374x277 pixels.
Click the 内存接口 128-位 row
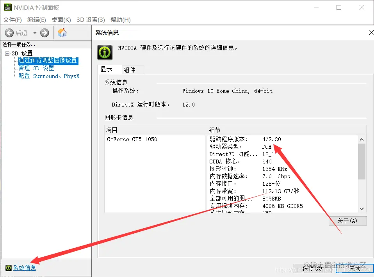tap(245, 184)
